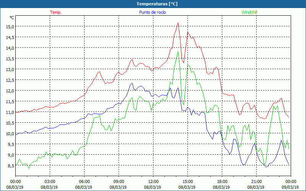Click the 15,0 y-axis value
This screenshot has width=306, height=191.
10,26
